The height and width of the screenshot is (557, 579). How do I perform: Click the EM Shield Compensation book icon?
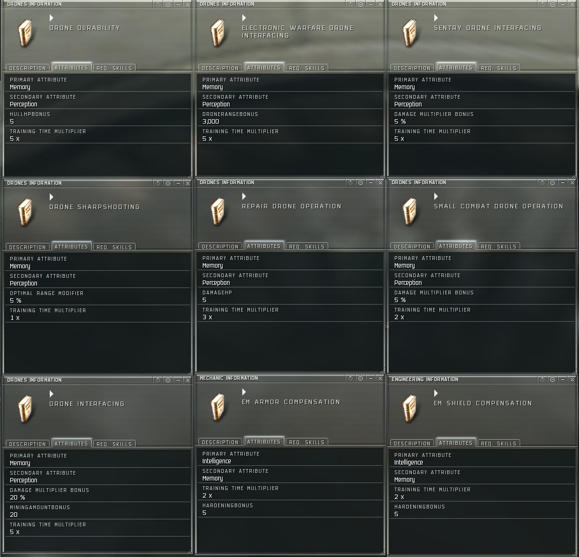tap(409, 409)
